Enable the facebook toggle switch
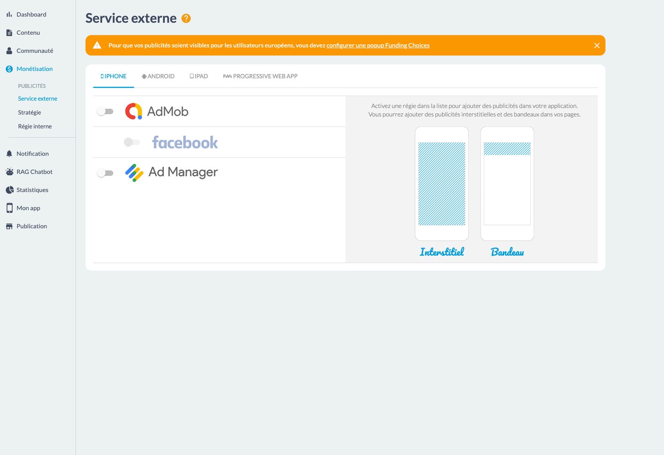This screenshot has width=664, height=455. 132,142
